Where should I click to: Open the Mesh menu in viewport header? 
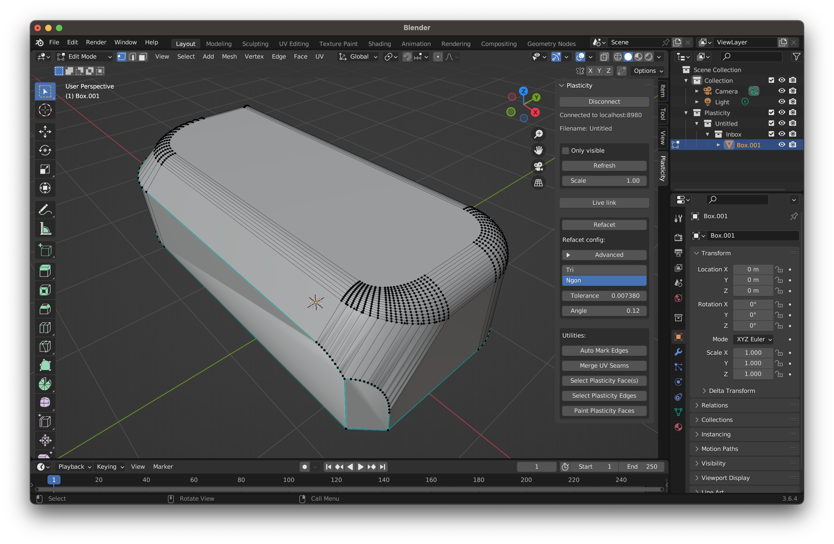pos(229,57)
